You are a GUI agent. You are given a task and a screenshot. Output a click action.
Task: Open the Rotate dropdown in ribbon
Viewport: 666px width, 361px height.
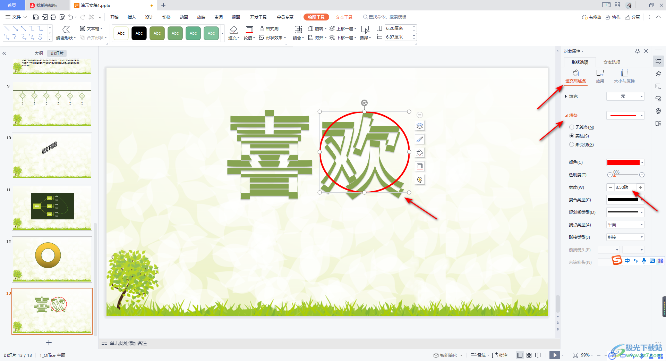(317, 28)
